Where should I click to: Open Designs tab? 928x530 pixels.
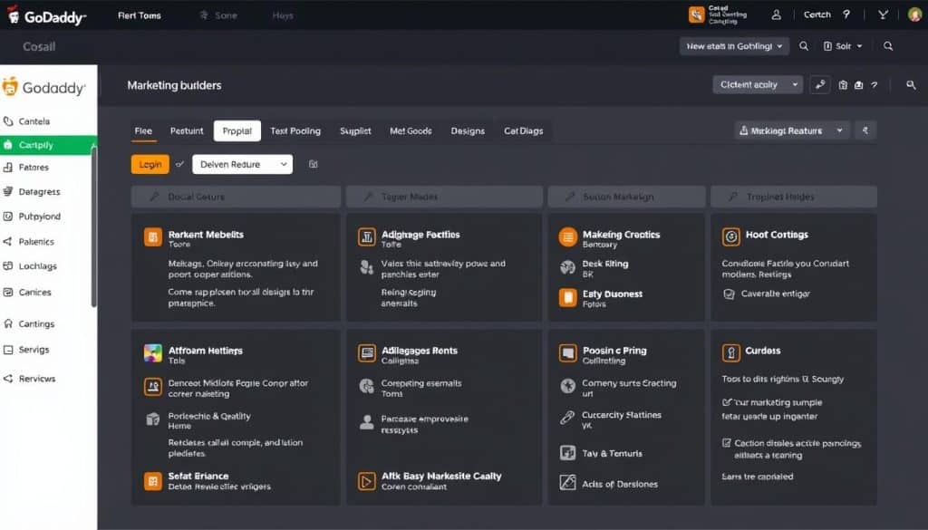coord(468,130)
